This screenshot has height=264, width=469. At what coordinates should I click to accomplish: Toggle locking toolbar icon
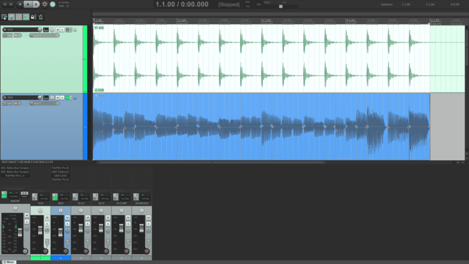[34, 17]
